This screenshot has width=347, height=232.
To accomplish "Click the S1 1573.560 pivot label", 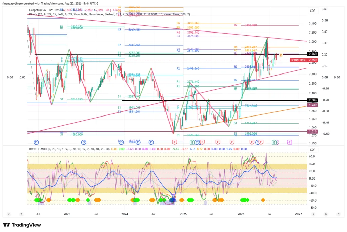I will pos(188,135).
